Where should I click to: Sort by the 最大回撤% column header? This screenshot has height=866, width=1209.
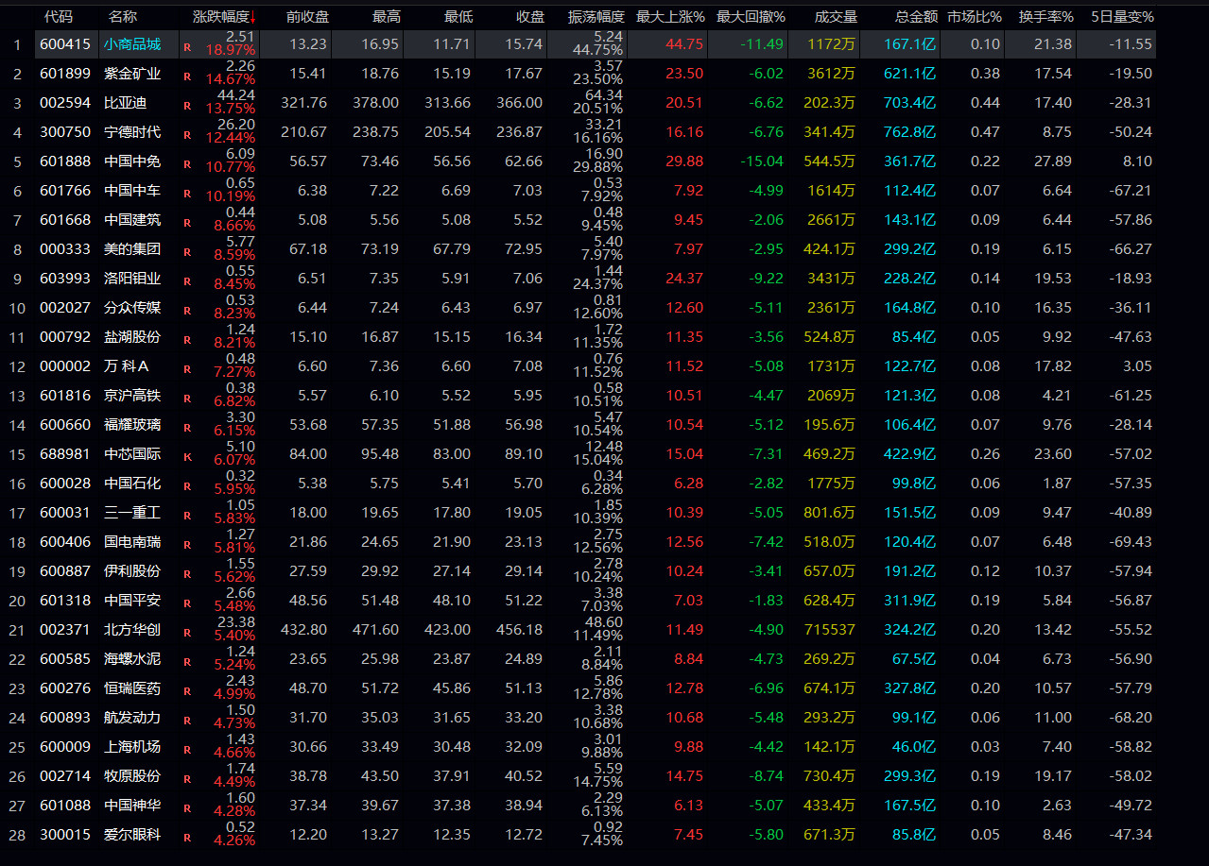point(751,17)
